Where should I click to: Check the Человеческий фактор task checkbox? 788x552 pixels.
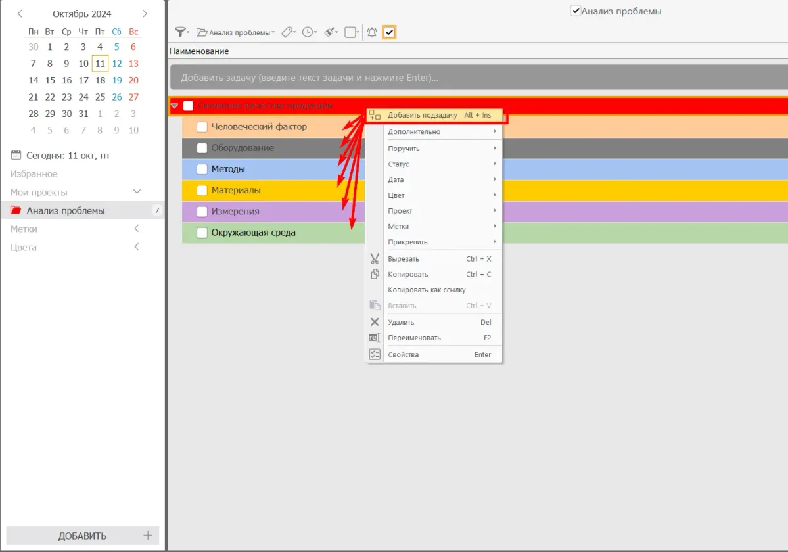202,127
